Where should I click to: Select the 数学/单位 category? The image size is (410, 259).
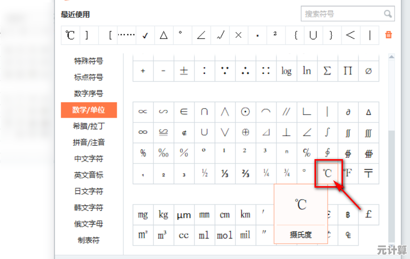pyautogui.click(x=88, y=110)
